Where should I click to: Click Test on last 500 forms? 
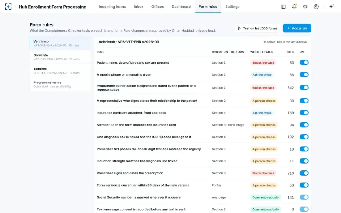(257, 28)
